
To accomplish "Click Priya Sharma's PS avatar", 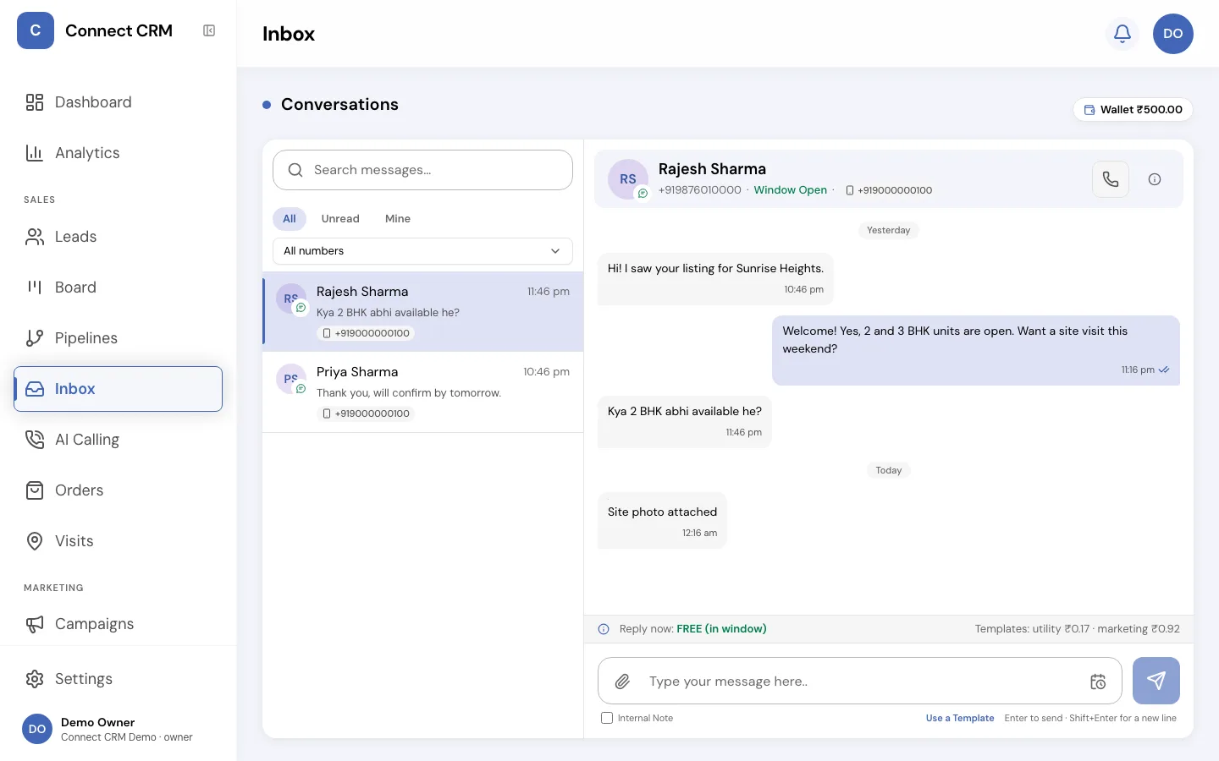I will click(x=291, y=379).
